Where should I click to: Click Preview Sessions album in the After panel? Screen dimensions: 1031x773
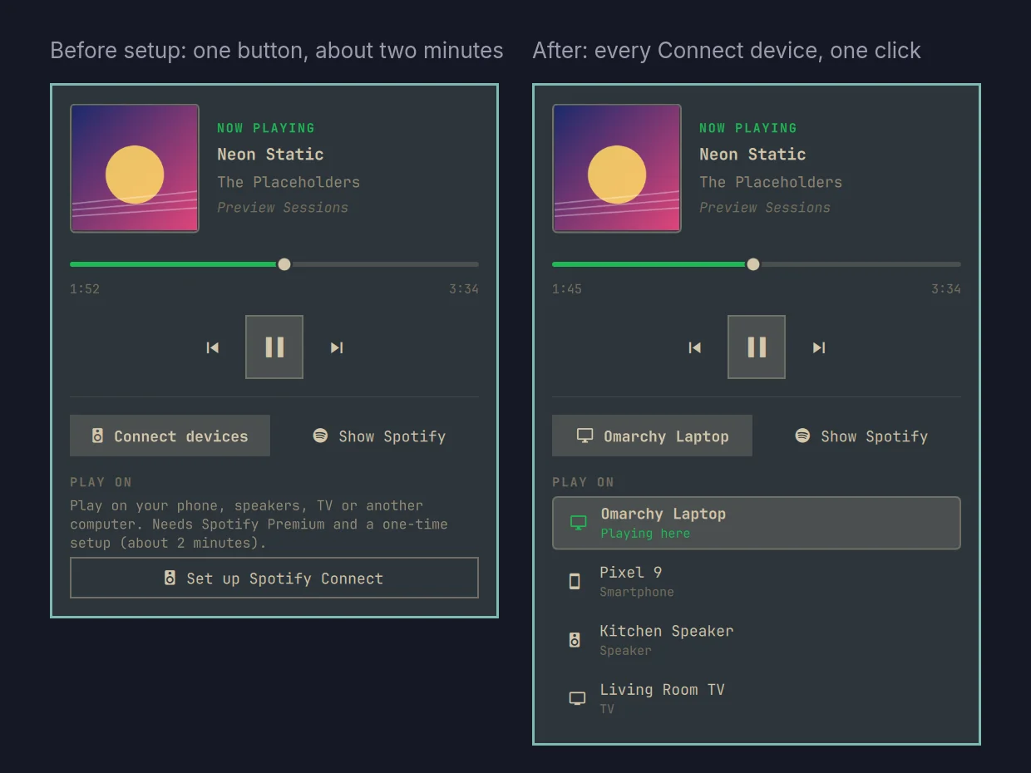coord(765,208)
